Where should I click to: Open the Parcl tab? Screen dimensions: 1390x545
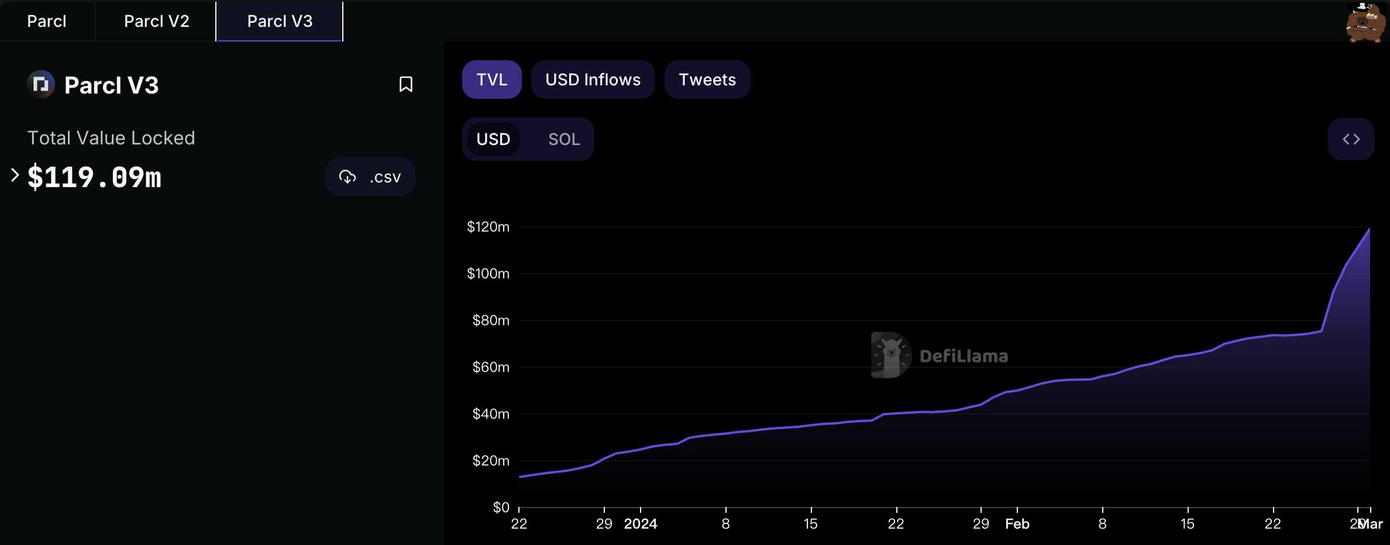(x=47, y=21)
